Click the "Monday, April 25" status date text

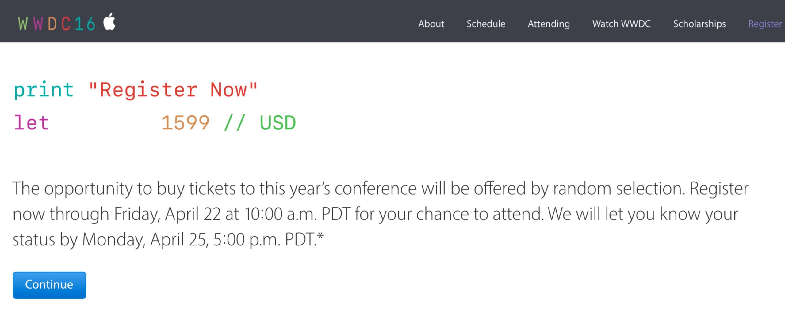point(144,240)
